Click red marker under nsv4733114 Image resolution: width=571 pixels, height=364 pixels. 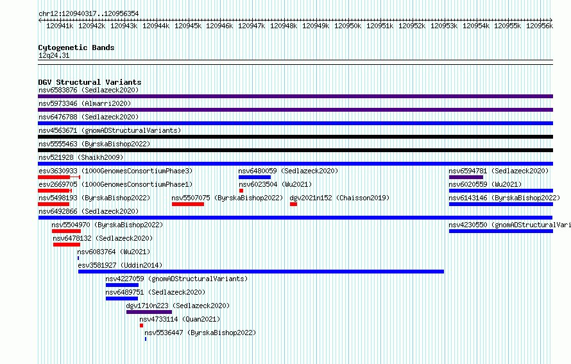(x=141, y=325)
